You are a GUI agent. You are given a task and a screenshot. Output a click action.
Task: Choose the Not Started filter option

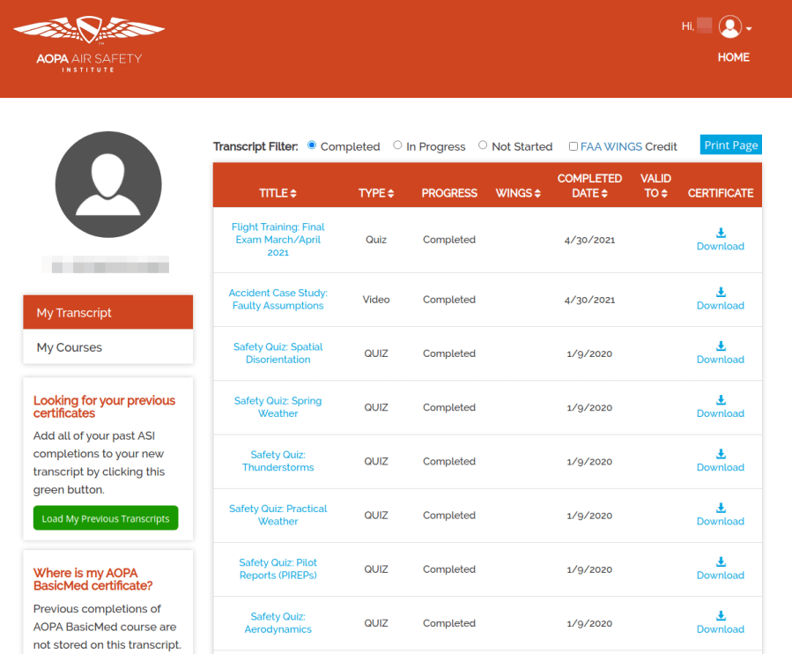click(483, 145)
